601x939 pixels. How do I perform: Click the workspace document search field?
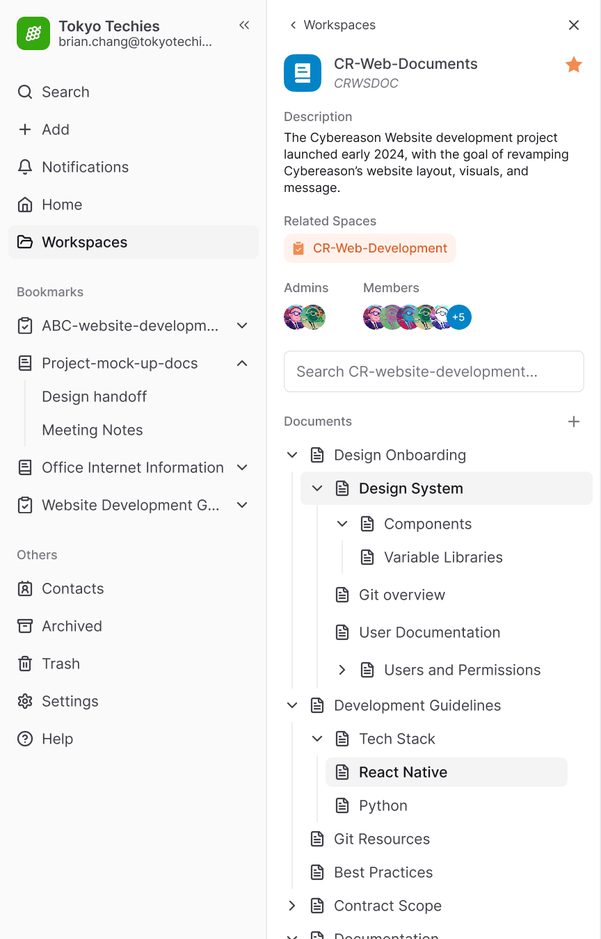tap(433, 371)
